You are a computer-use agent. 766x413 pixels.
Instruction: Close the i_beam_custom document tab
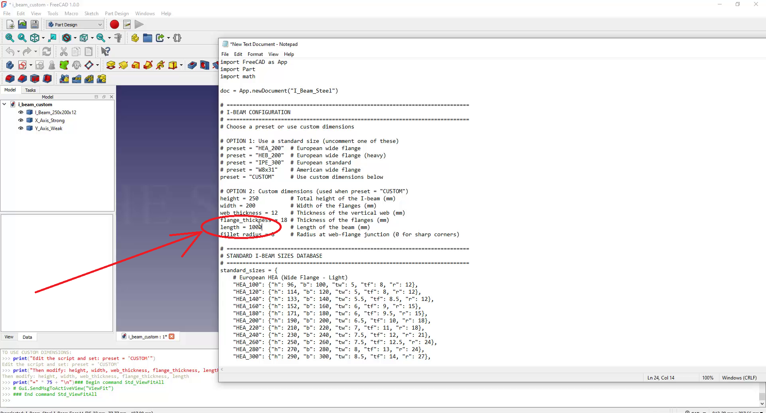click(172, 337)
